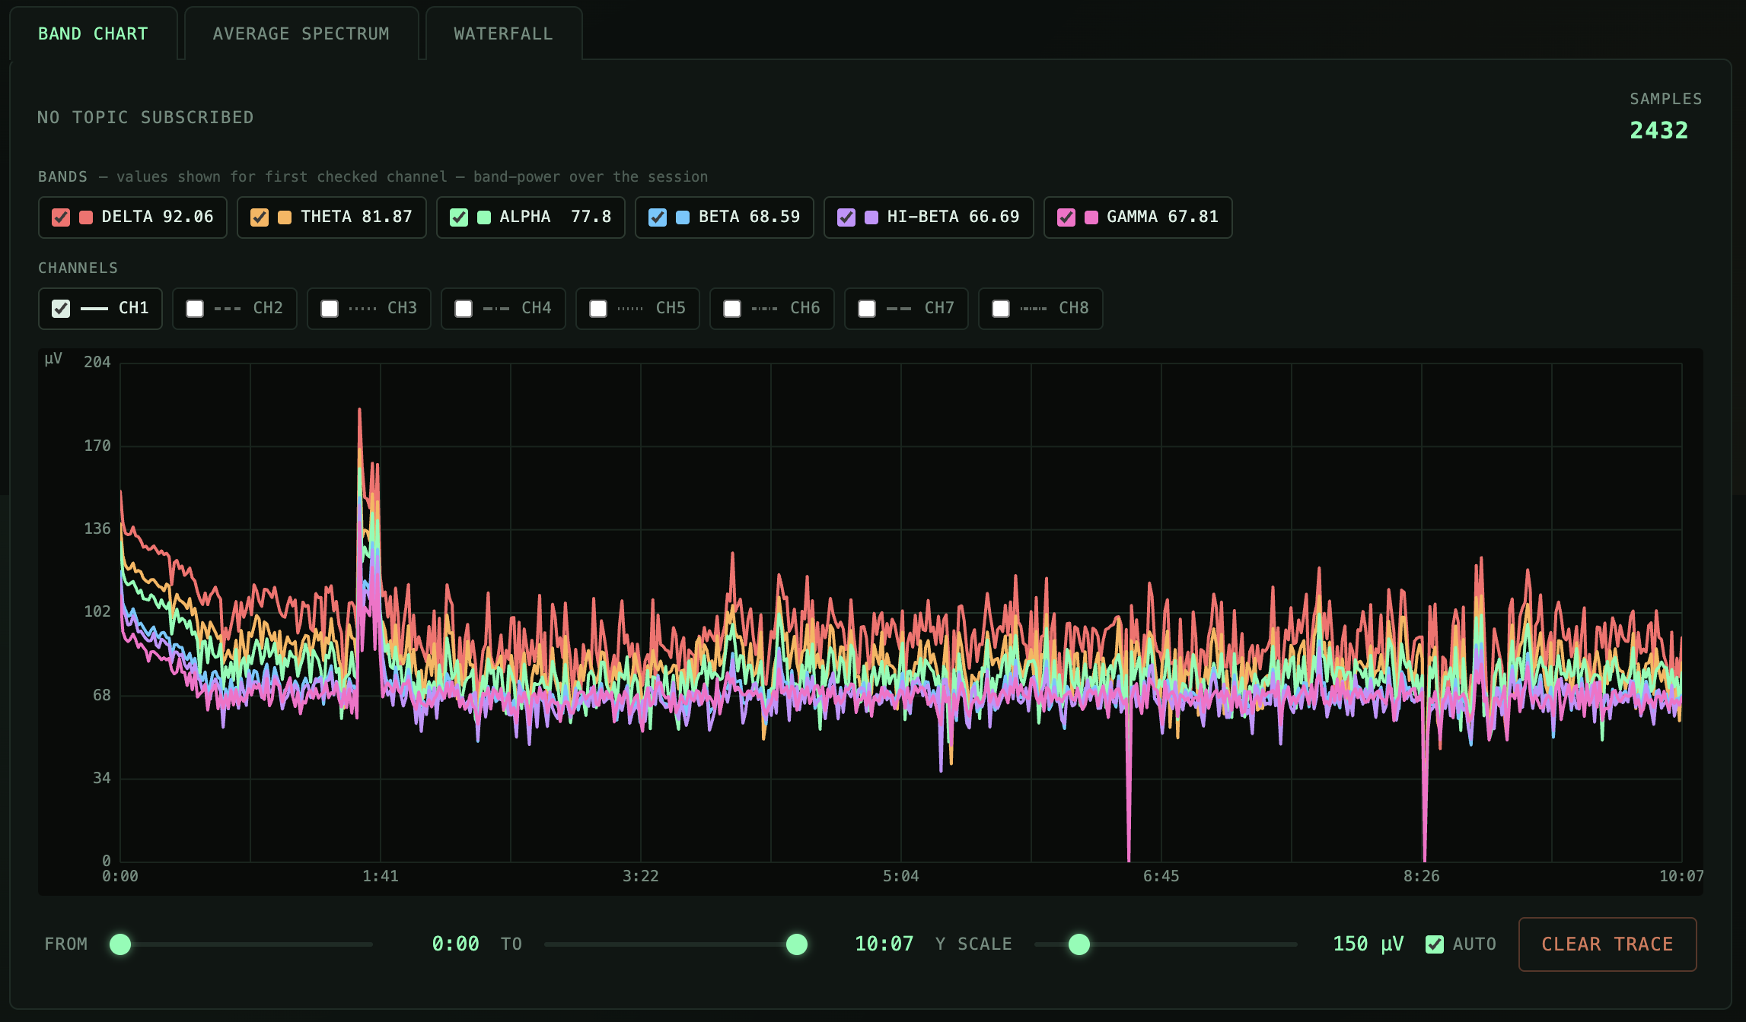Viewport: 1746px width, 1022px height.
Task: Click the pink Gamma color swatch
Action: (x=1091, y=217)
